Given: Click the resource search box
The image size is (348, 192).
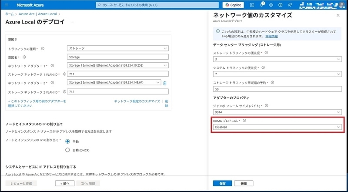Looking at the screenshot, I should coord(157,5).
